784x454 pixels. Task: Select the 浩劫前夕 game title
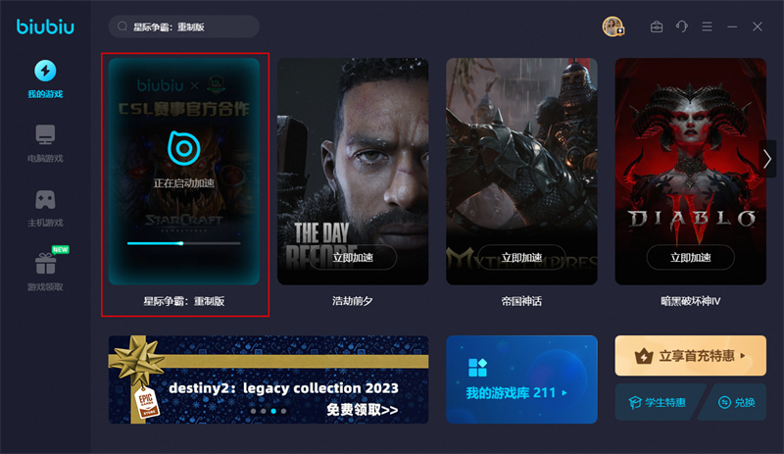353,301
